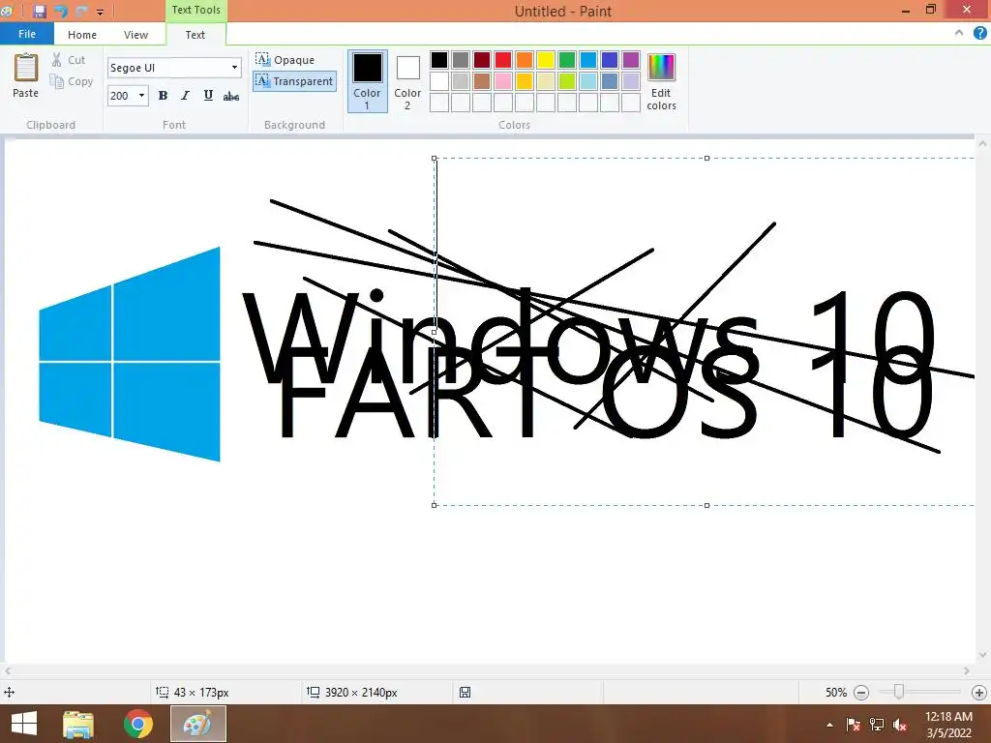Pick the brown color swatch
The width and height of the screenshot is (991, 743).
482,81
